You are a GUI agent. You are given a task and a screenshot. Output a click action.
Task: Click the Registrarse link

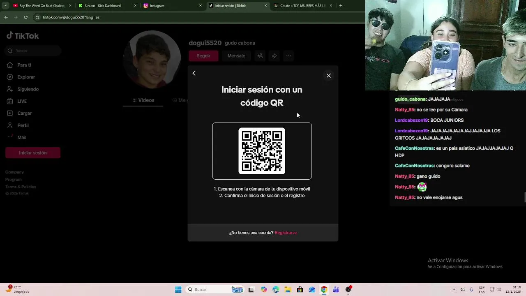[286, 233]
